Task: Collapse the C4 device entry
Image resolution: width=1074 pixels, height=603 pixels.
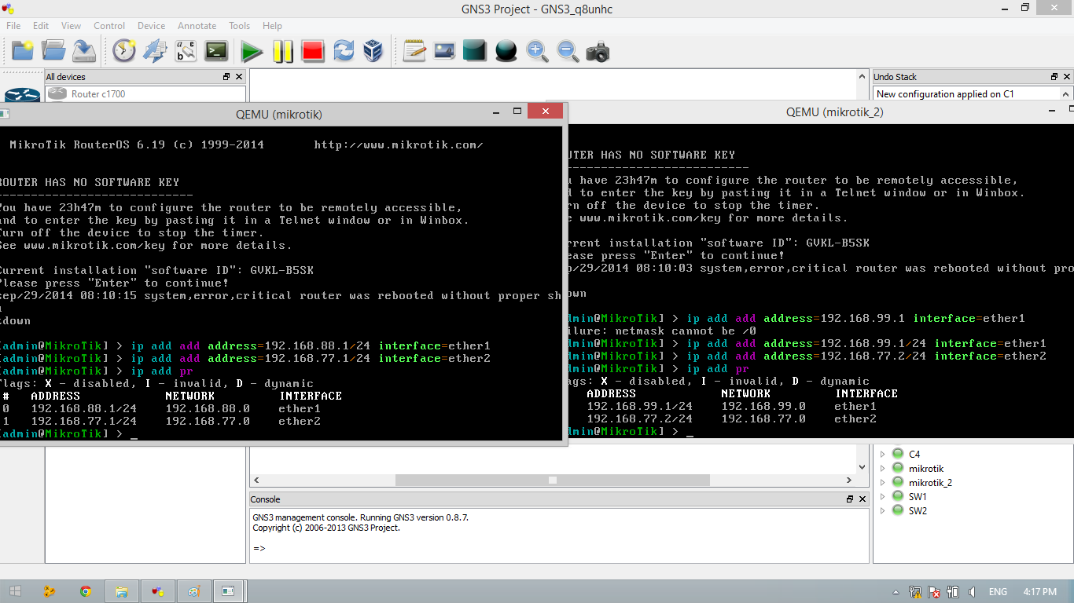Action: [884, 454]
